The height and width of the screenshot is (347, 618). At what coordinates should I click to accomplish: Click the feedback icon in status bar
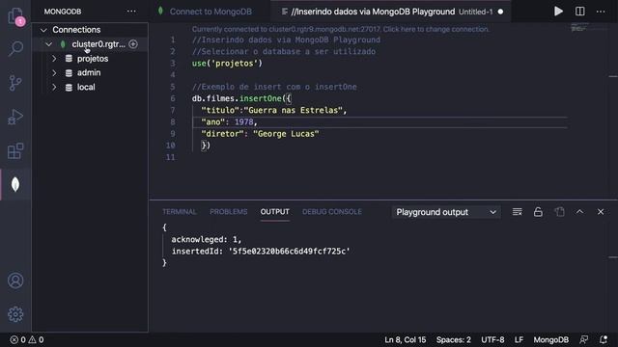[x=583, y=339]
